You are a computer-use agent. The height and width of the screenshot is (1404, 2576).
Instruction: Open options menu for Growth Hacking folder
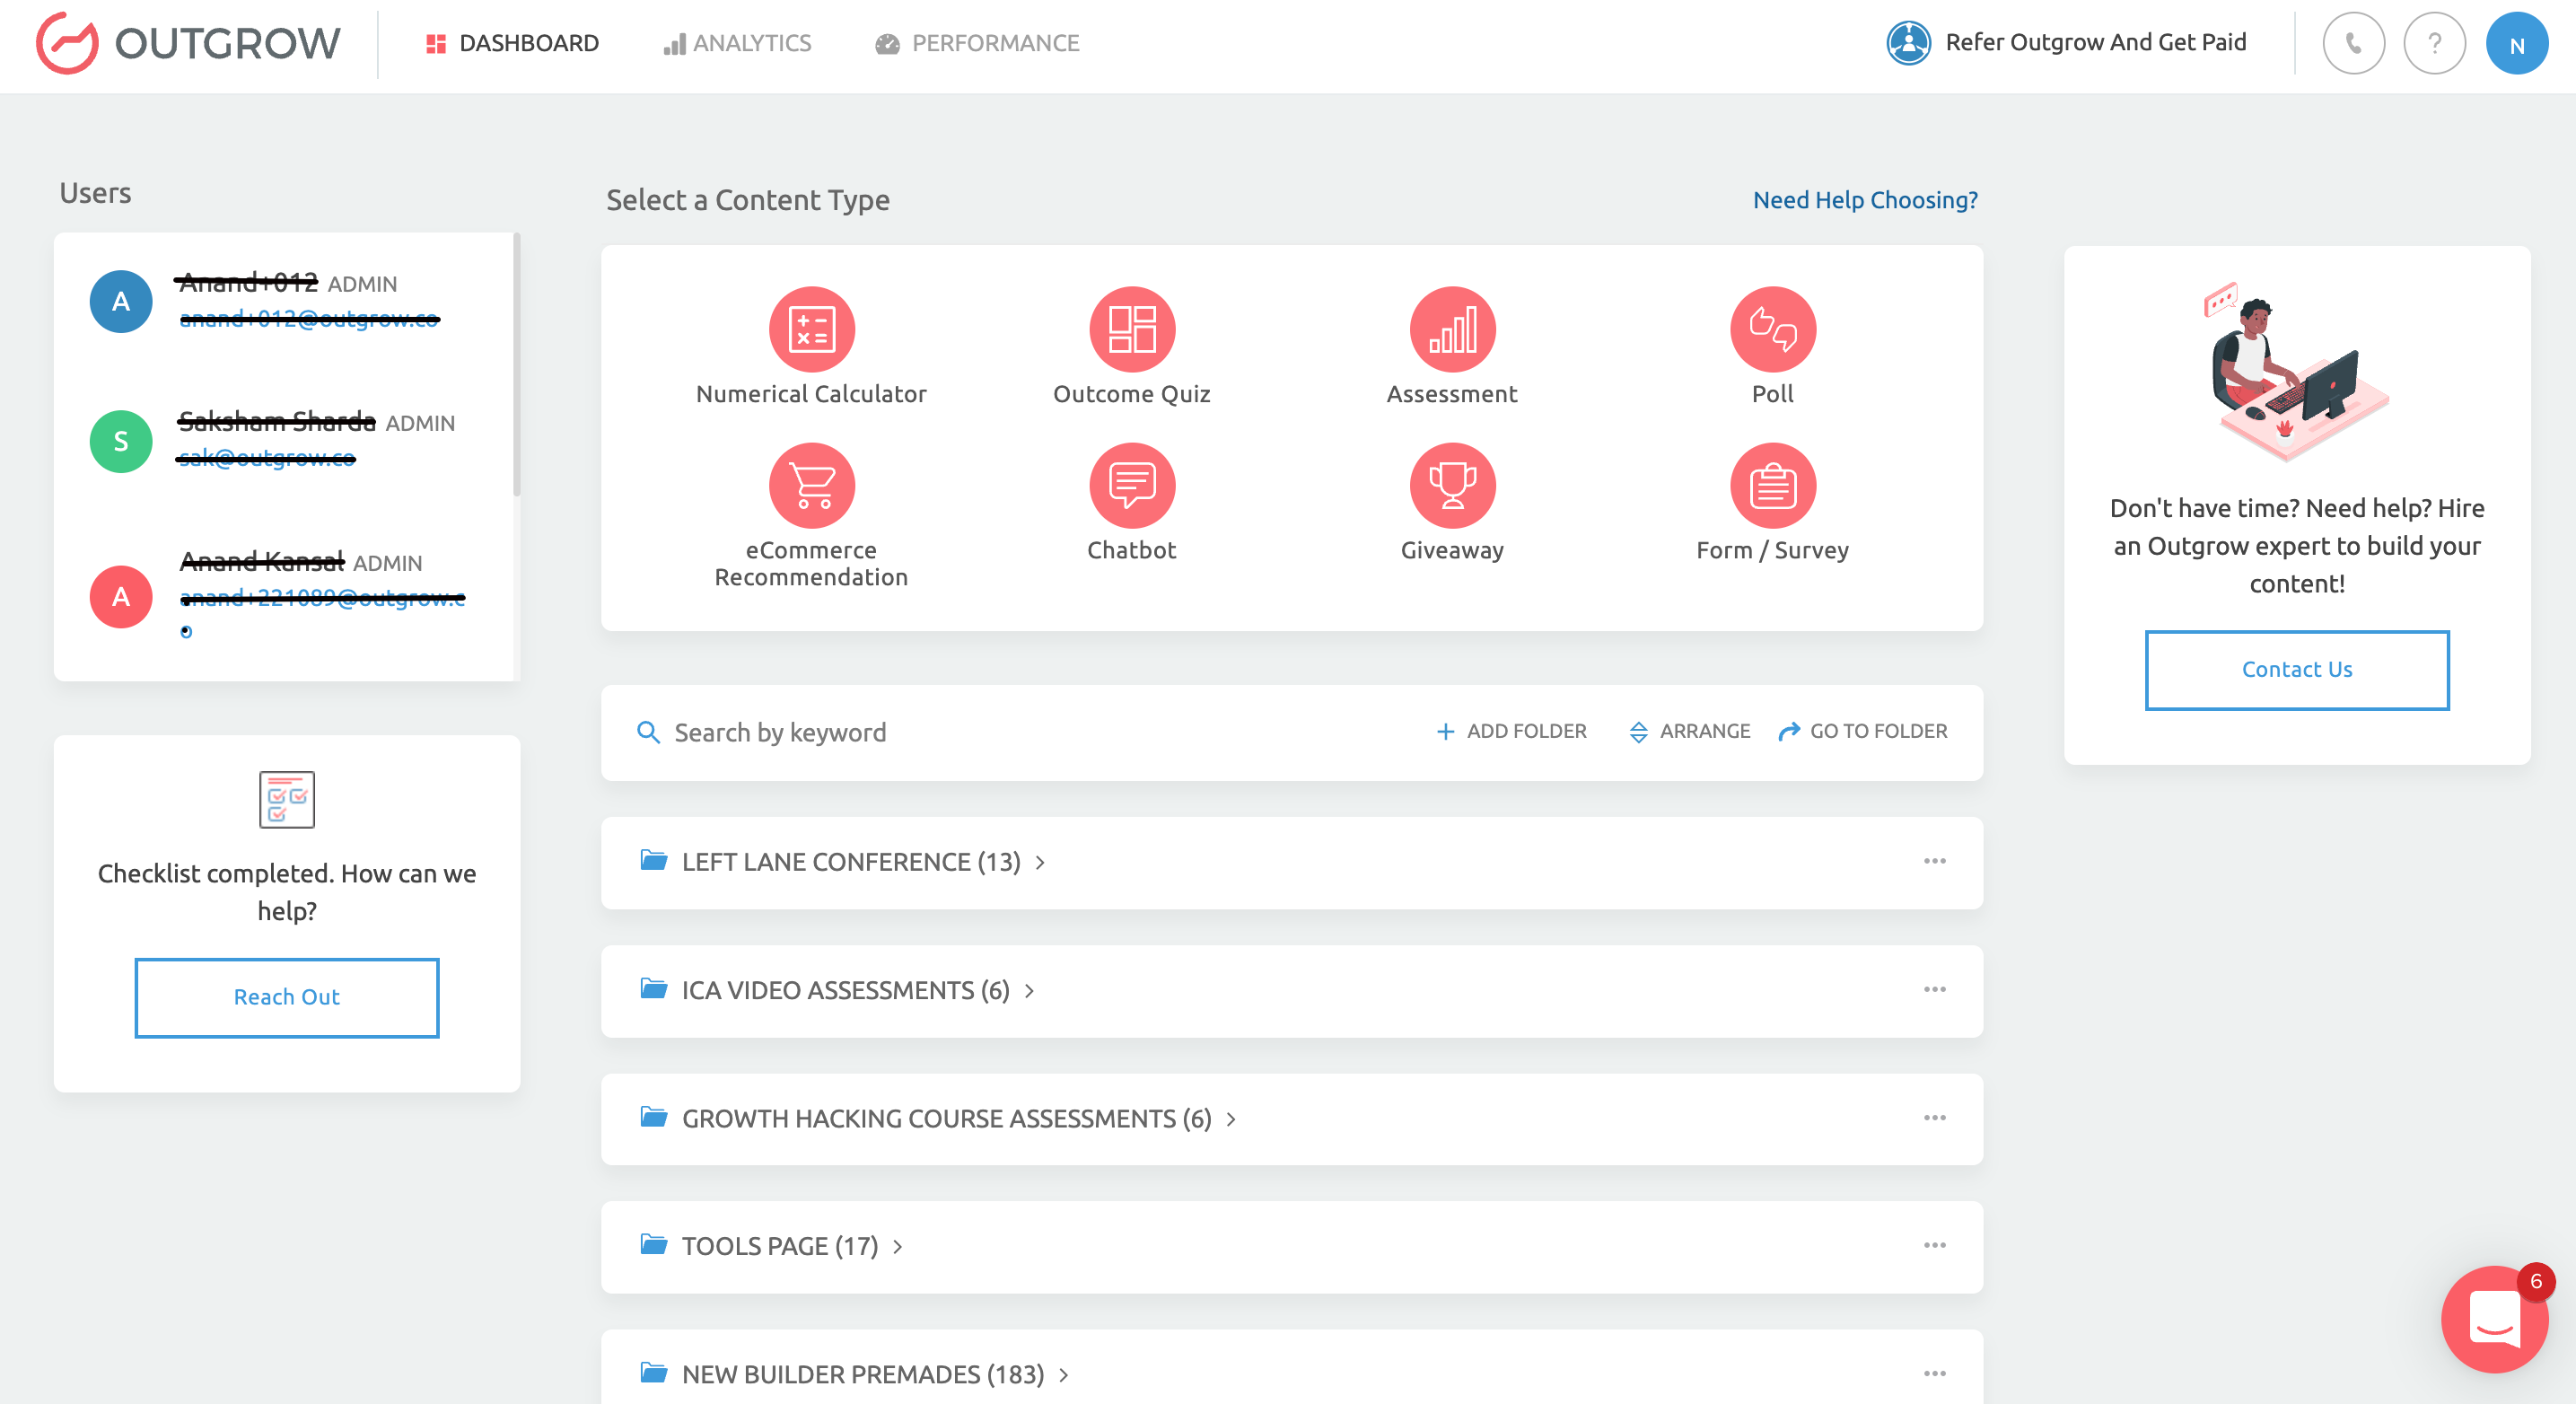[1933, 1117]
